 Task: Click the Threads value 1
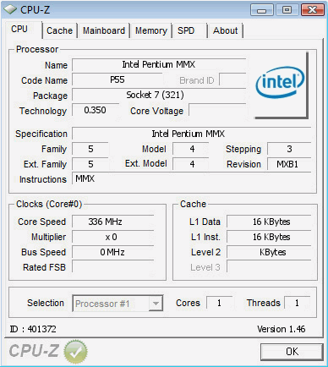(297, 303)
